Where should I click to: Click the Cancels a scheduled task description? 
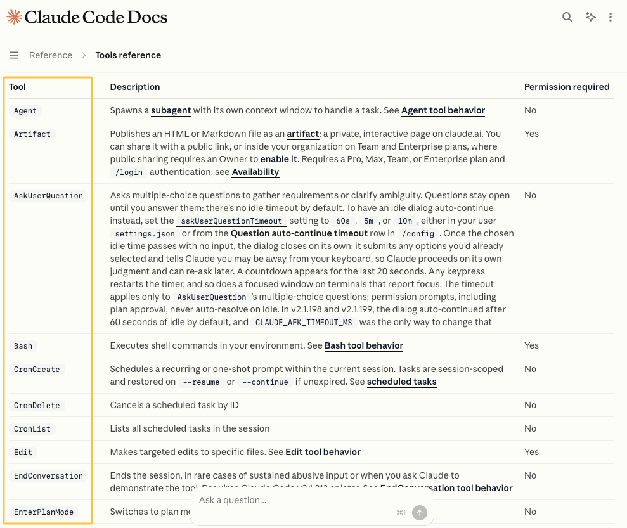point(174,405)
